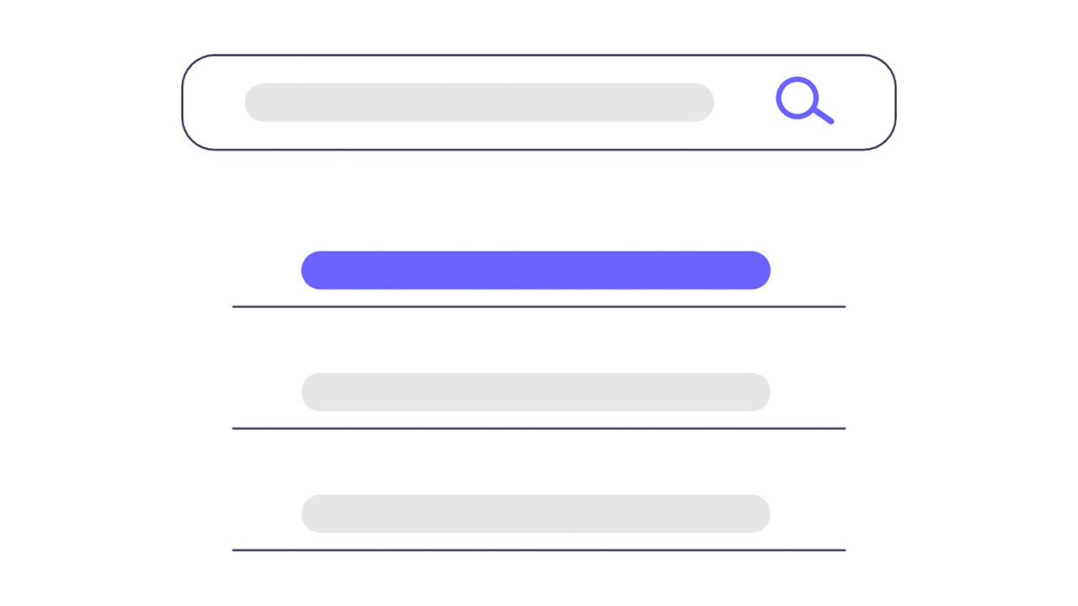Click divider line beneath the second result
This screenshot has width=1078, height=606.
pos(539,428)
